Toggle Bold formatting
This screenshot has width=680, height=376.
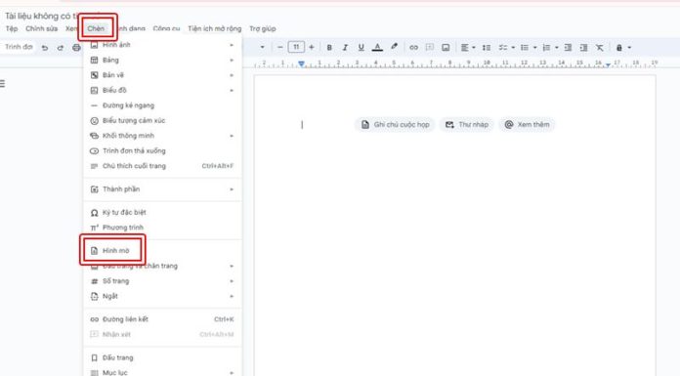[x=329, y=48]
